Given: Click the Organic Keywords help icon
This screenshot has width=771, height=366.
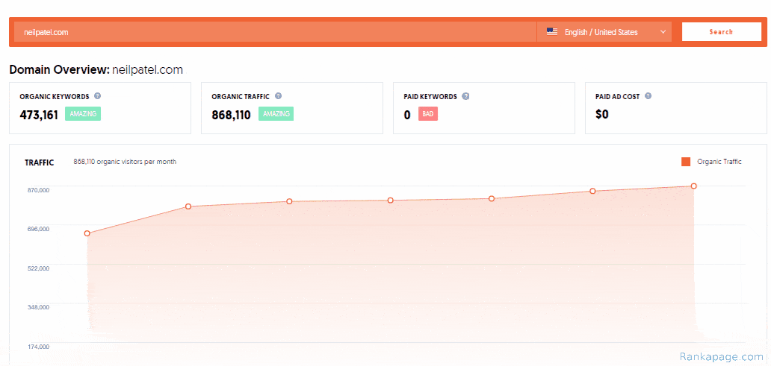Looking at the screenshot, I should 97,96.
